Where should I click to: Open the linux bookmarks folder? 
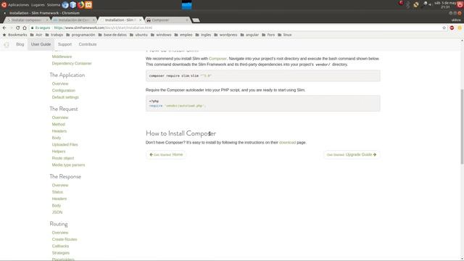coord(285,35)
